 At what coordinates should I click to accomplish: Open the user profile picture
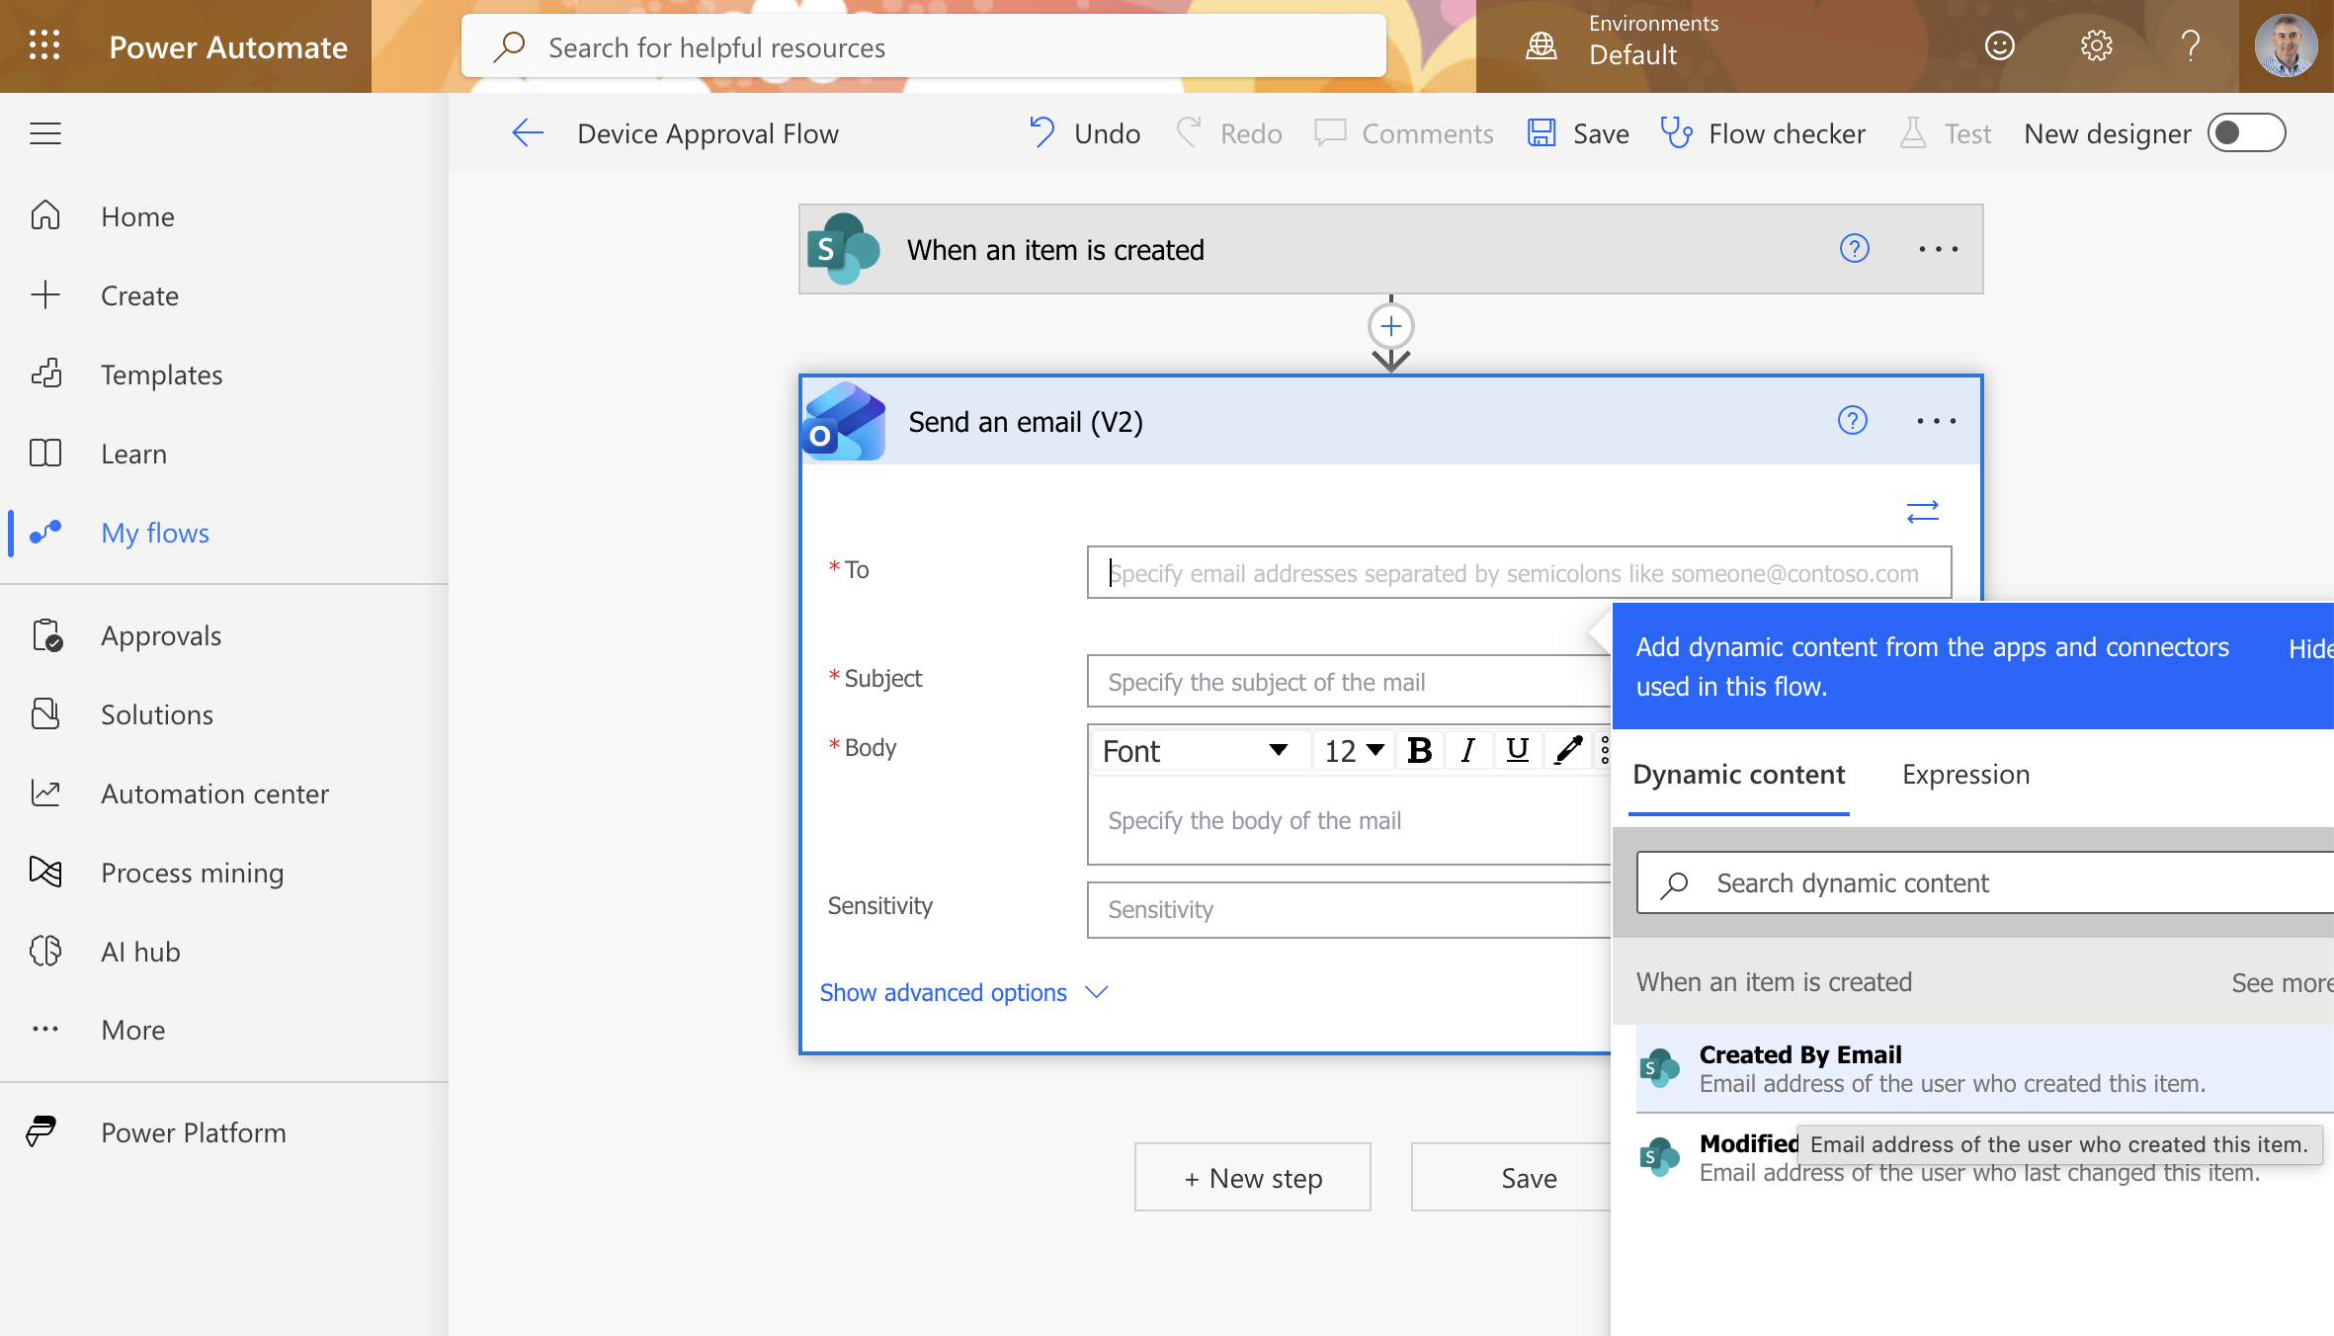point(2286,45)
